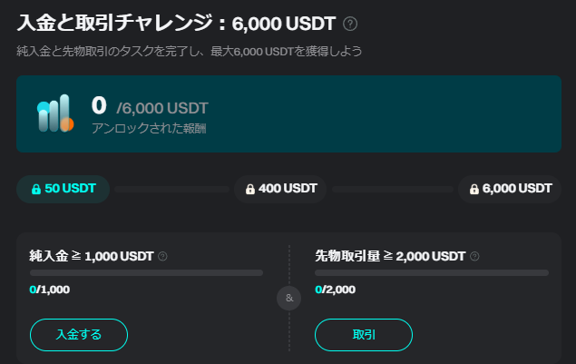Click the bar chart reward icon

tap(55, 113)
